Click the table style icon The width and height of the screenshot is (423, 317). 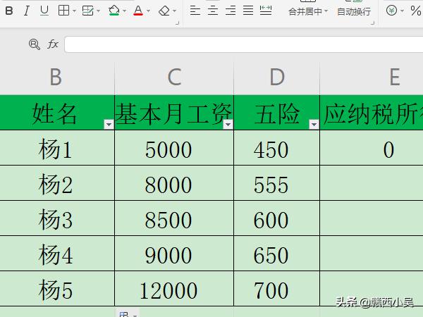coord(87,11)
